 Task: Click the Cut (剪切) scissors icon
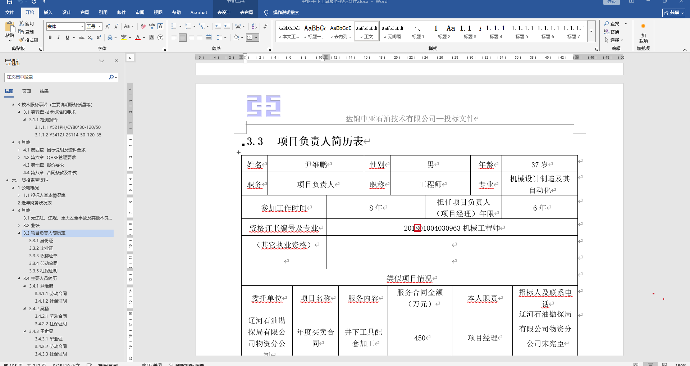[x=22, y=23]
